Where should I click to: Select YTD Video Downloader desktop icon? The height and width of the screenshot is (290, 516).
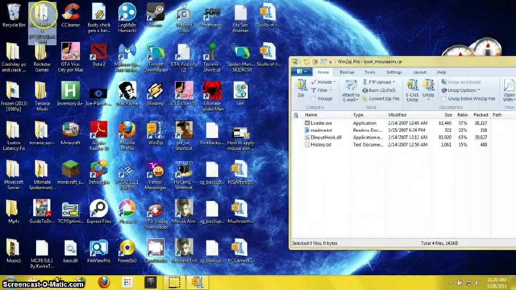coord(155,215)
